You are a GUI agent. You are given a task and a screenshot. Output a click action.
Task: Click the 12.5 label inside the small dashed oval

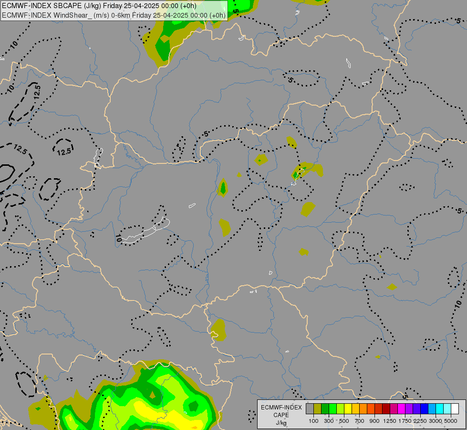64,151
